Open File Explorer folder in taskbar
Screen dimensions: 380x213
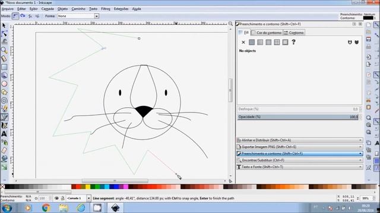click(x=64, y=208)
